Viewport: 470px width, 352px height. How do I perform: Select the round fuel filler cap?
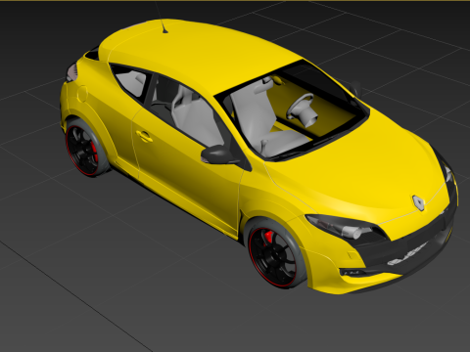[82, 94]
